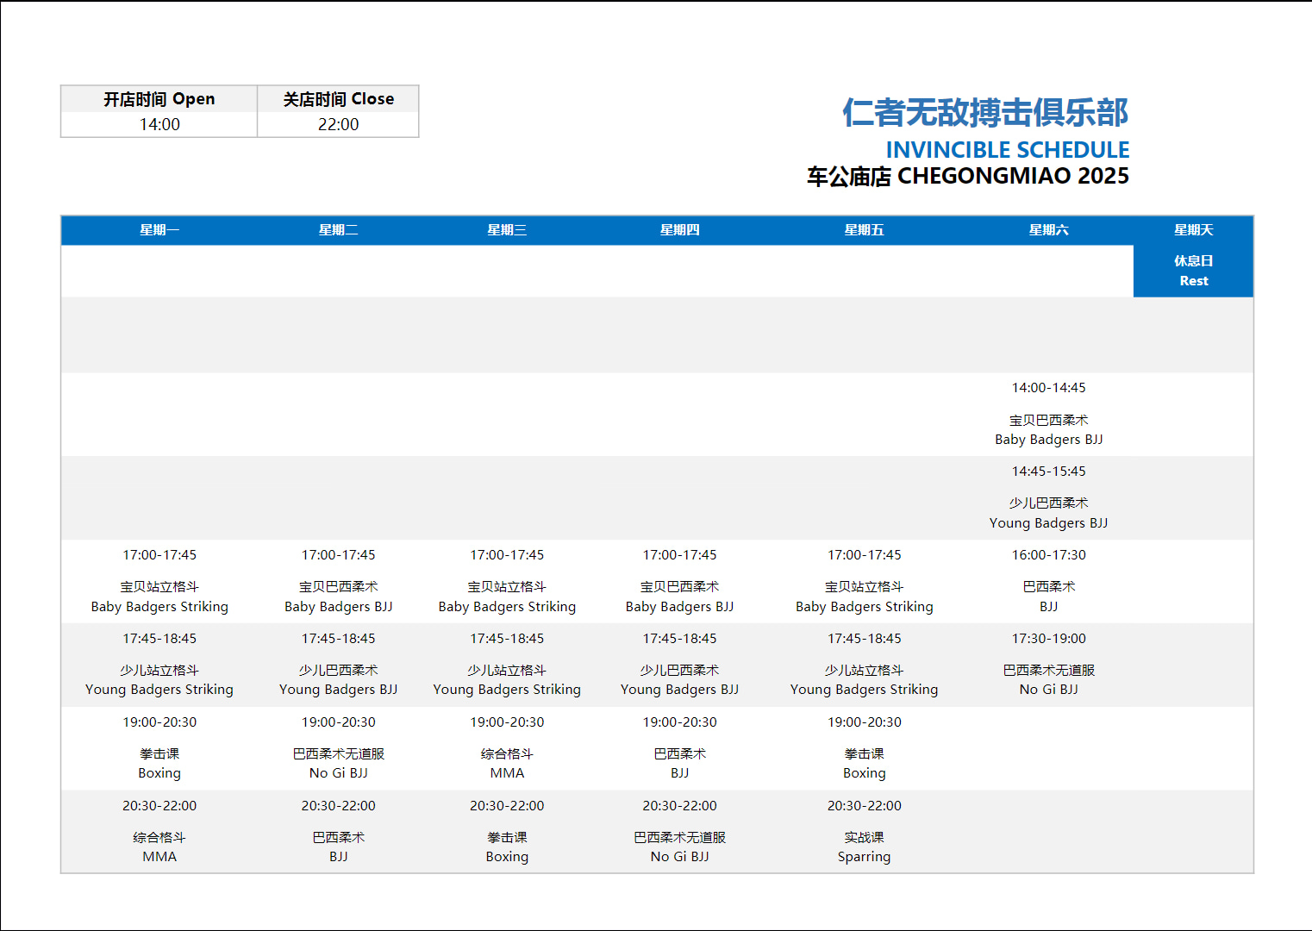1312x931 pixels.
Task: Click the 仁者无敌搏击俱乐部 club name heading
Action: tap(984, 113)
